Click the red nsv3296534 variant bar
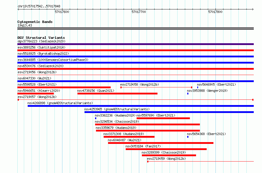262x173 pixels. click(x=147, y=124)
